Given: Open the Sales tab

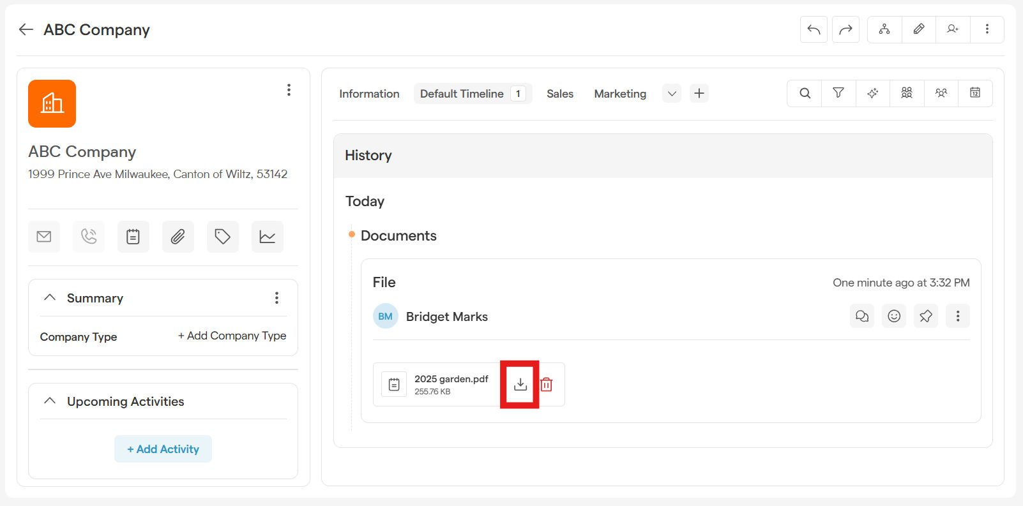Looking at the screenshot, I should tap(560, 94).
